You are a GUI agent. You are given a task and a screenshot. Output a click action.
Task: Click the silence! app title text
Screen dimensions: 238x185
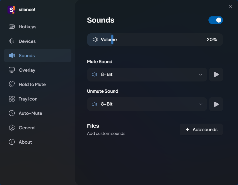coord(27,10)
